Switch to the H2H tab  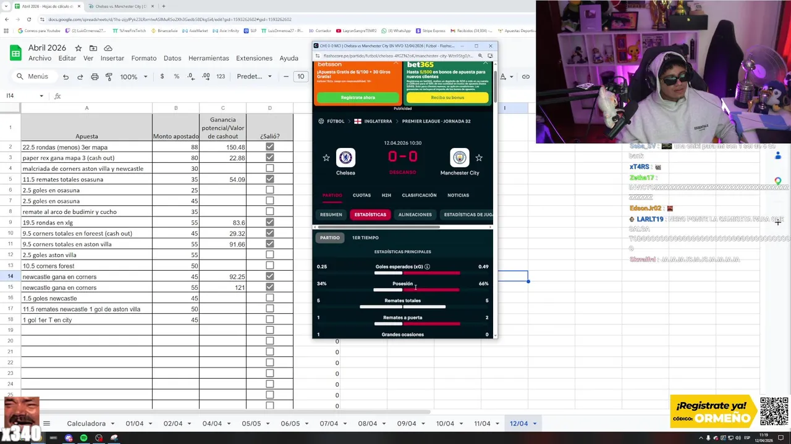click(x=386, y=195)
